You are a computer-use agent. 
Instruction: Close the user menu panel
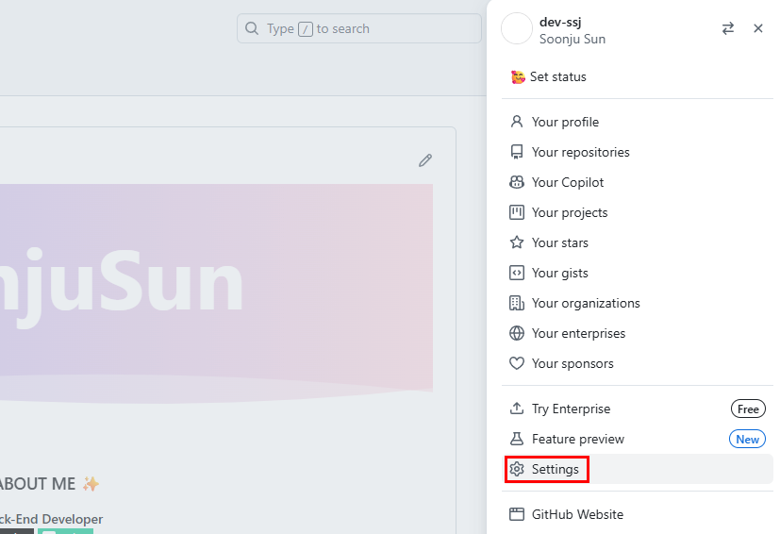[758, 28]
